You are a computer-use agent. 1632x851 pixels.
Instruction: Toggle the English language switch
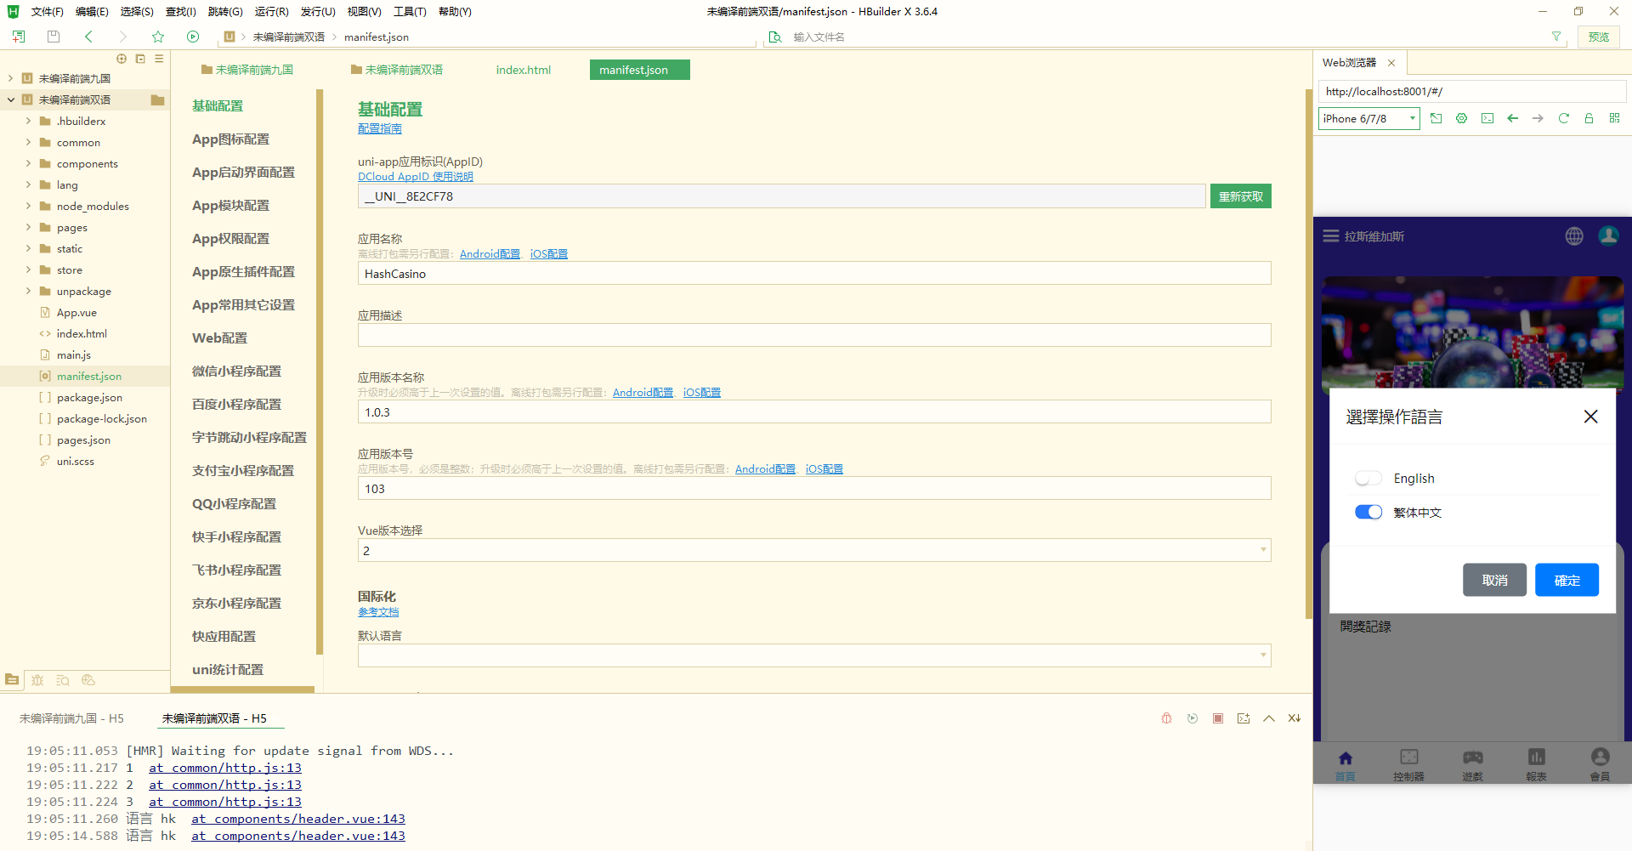tap(1368, 479)
